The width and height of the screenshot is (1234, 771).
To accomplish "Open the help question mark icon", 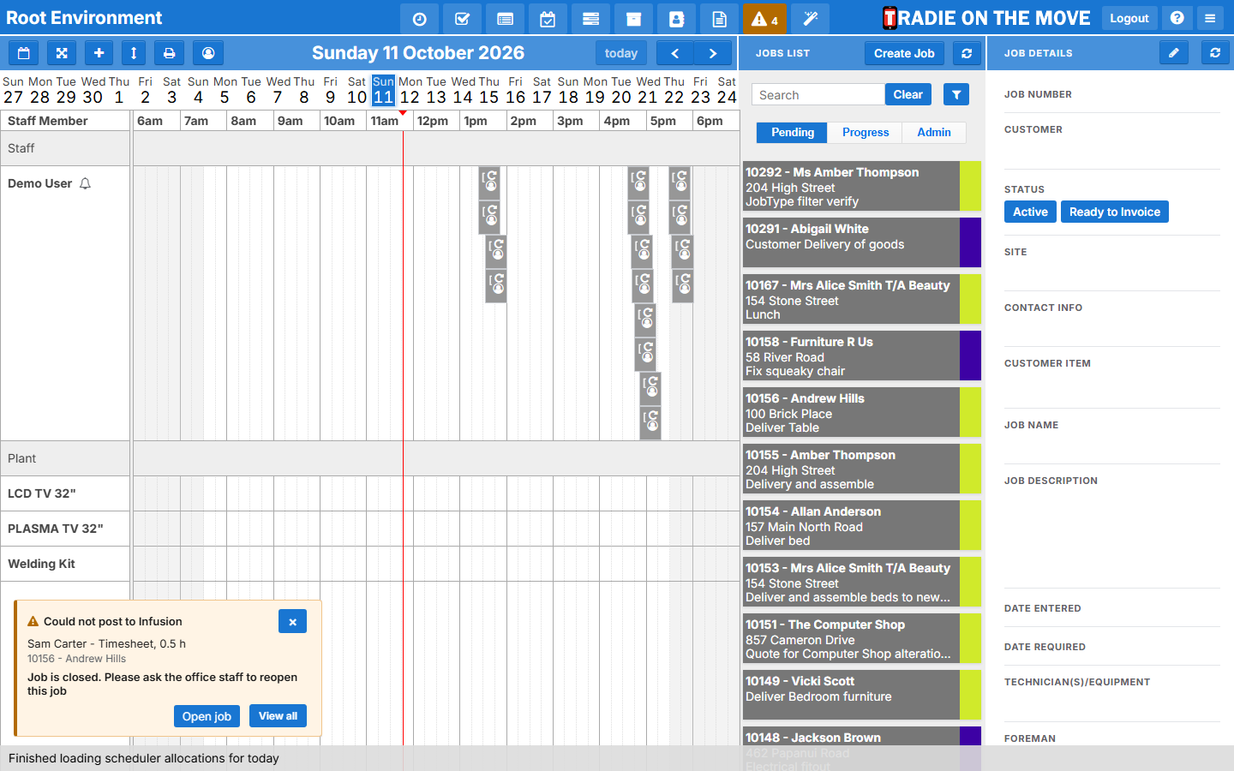I will [x=1177, y=18].
